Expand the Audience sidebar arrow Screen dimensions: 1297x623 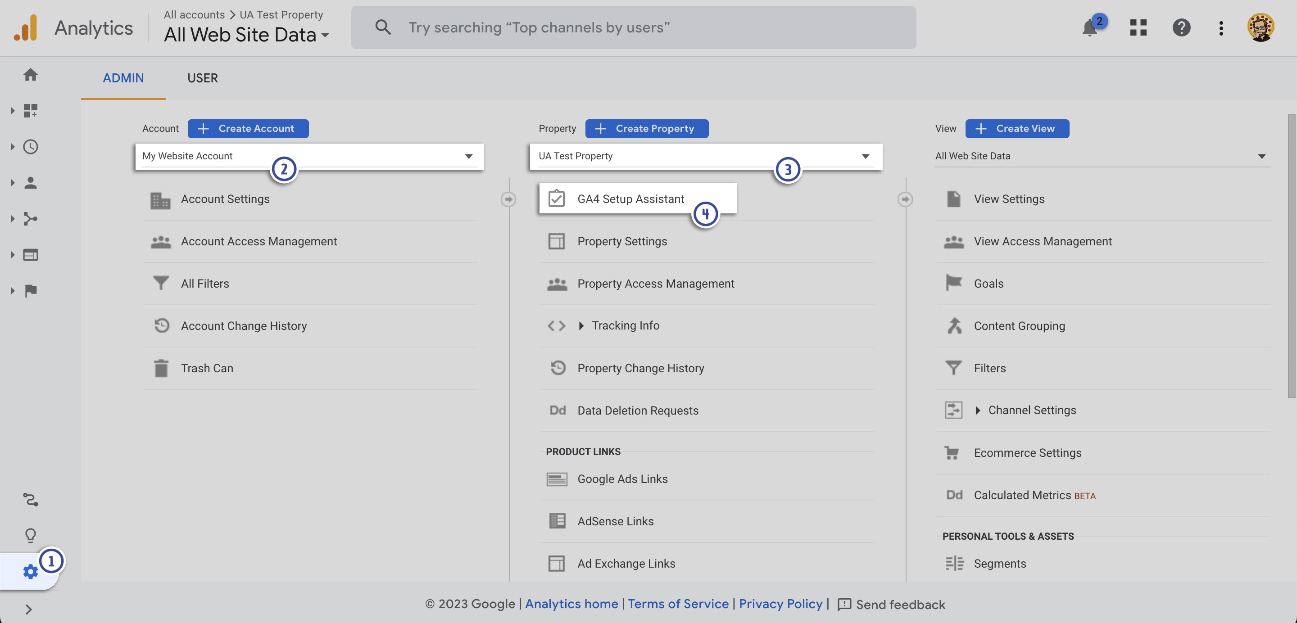pos(13,182)
